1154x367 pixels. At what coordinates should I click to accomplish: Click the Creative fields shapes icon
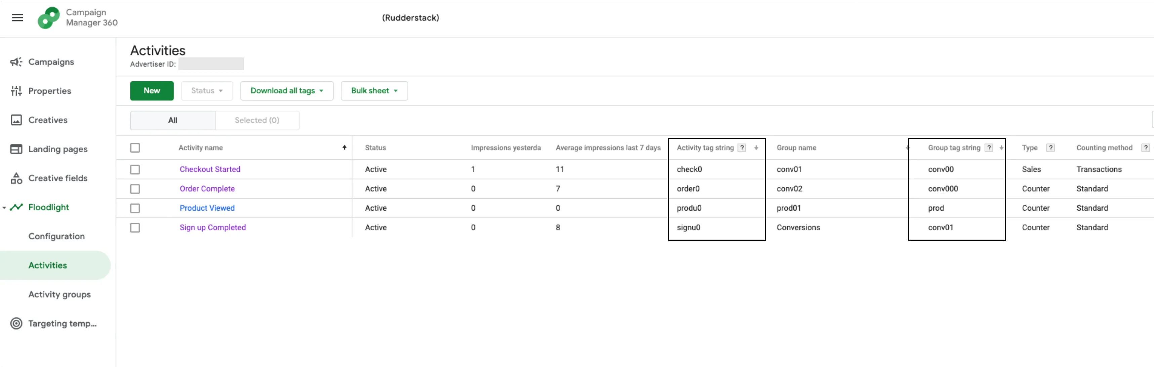pyautogui.click(x=16, y=178)
